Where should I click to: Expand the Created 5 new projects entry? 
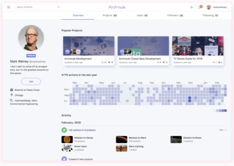[x=80, y=159]
